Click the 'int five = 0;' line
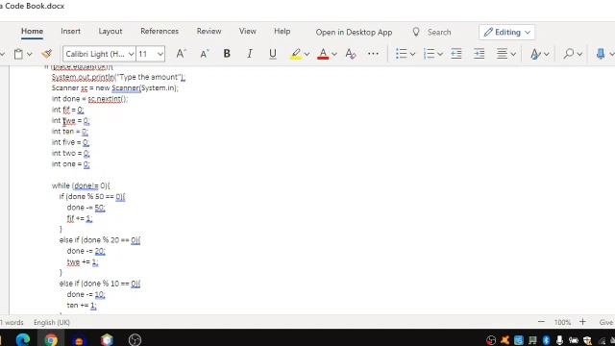Viewport: 615px width, 346px height. [70, 142]
